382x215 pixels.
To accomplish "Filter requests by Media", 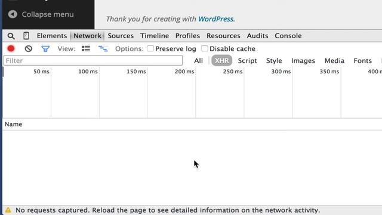I will click(334, 61).
